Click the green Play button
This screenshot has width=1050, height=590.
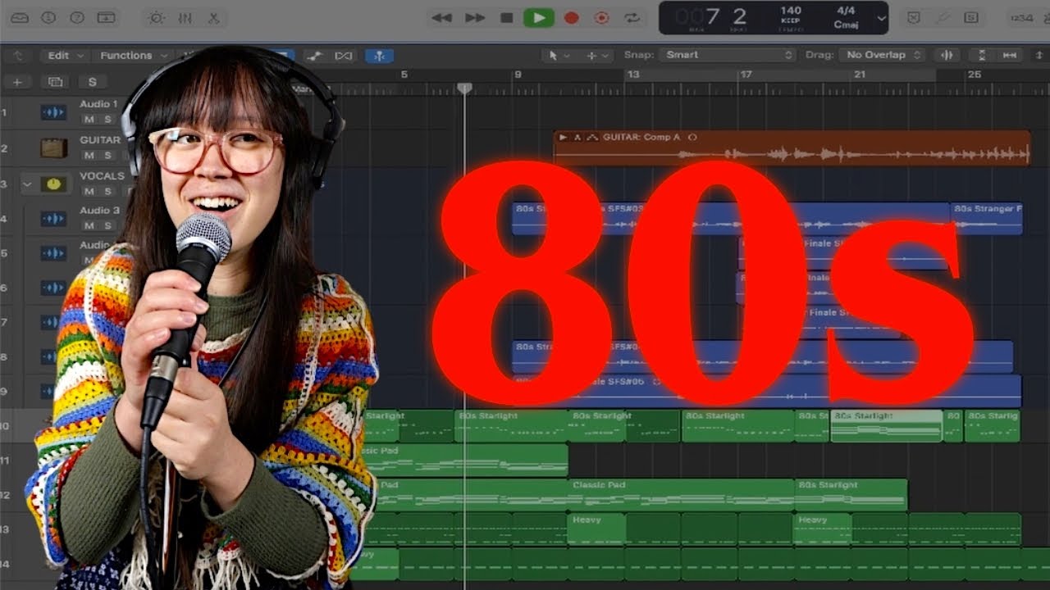point(539,17)
